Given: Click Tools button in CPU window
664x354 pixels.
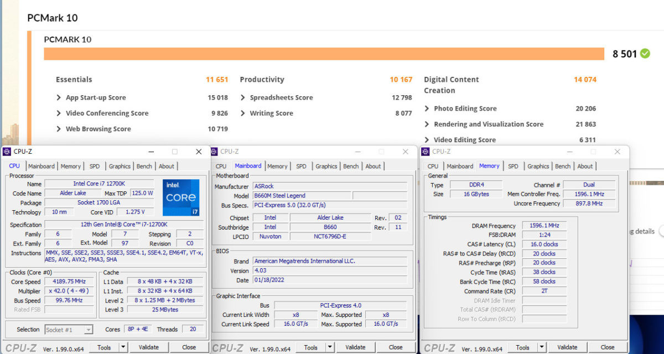Looking at the screenshot, I should [x=104, y=347].
